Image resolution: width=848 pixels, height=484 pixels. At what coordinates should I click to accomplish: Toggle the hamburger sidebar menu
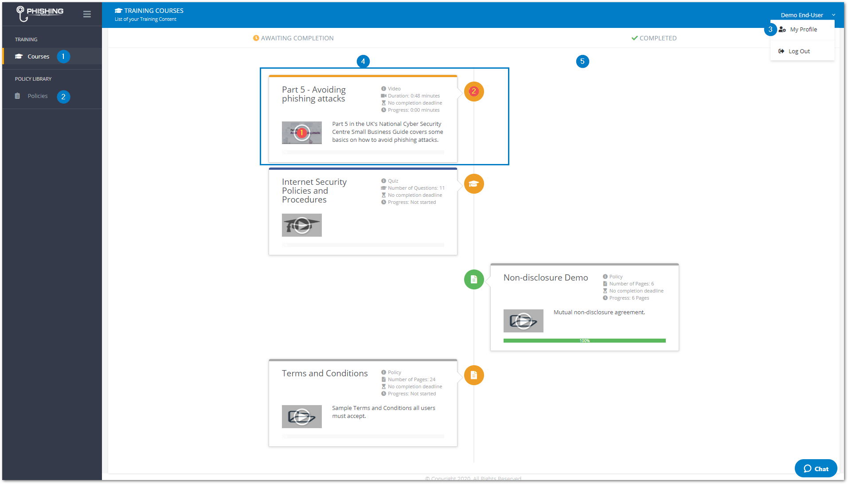click(x=87, y=14)
